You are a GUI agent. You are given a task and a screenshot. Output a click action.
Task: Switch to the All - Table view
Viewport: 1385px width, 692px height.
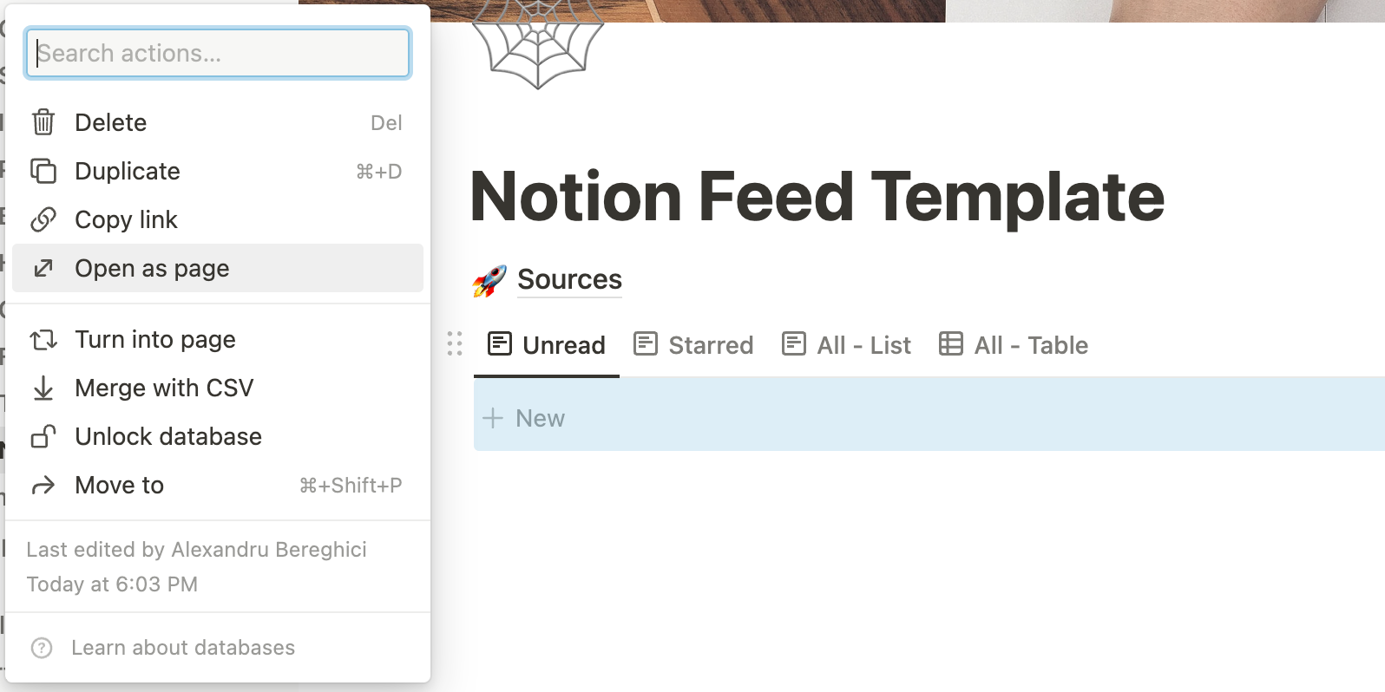(x=1013, y=345)
